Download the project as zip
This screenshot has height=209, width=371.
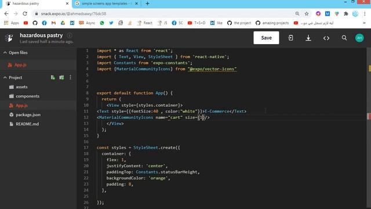pos(308,38)
